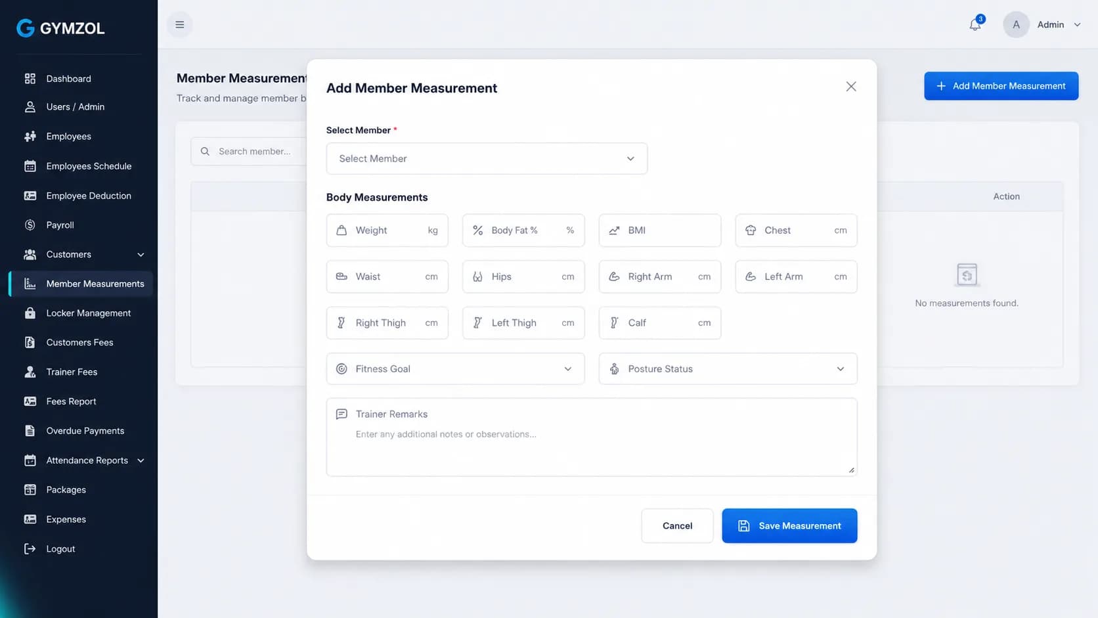Focus the Left Arm cm input field
1098x618 pixels.
click(x=796, y=277)
